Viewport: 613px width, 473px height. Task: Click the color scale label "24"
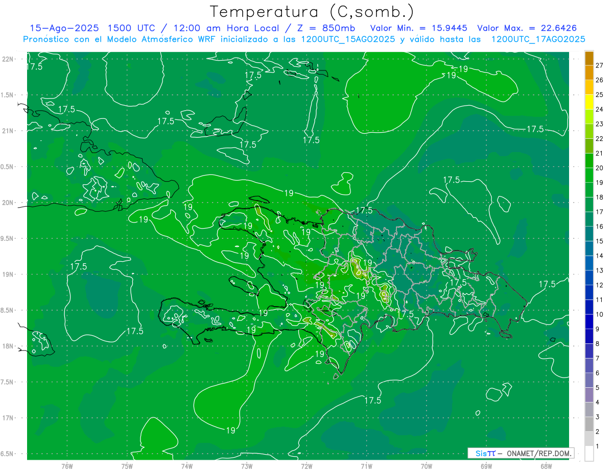click(x=600, y=109)
